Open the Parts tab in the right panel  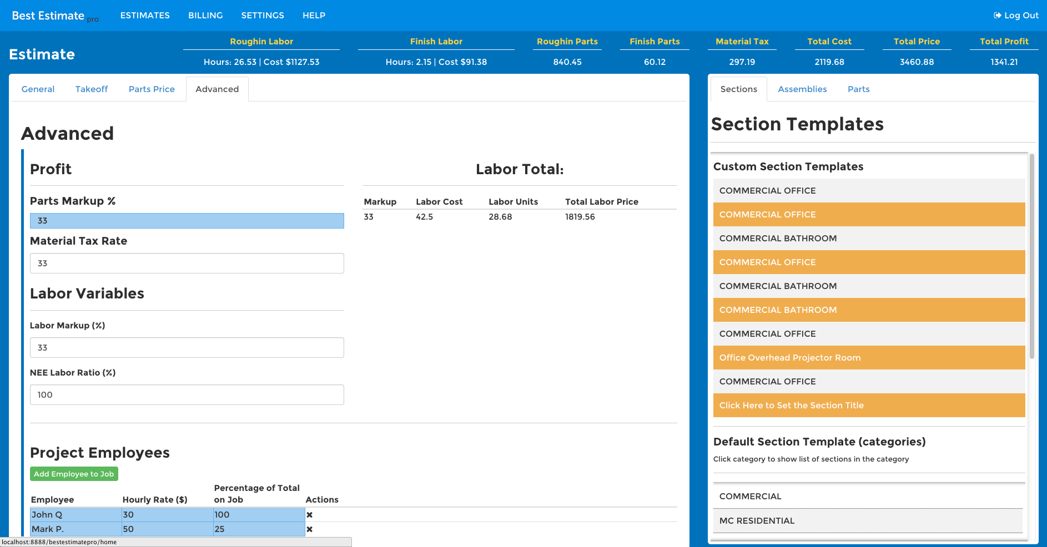(x=858, y=89)
